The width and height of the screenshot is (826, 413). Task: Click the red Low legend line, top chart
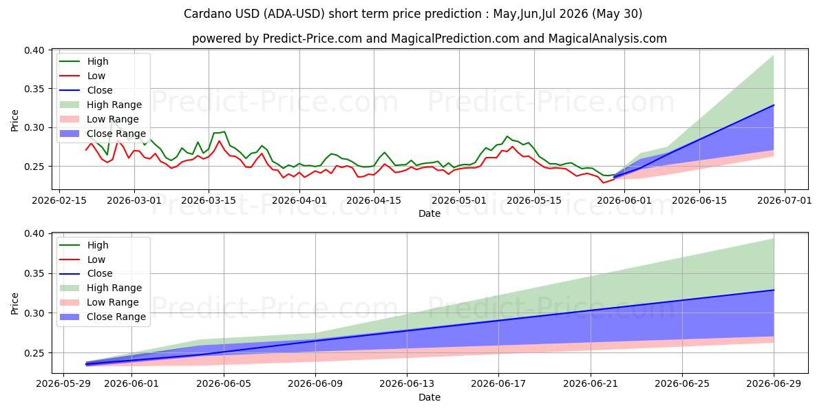pyautogui.click(x=72, y=76)
